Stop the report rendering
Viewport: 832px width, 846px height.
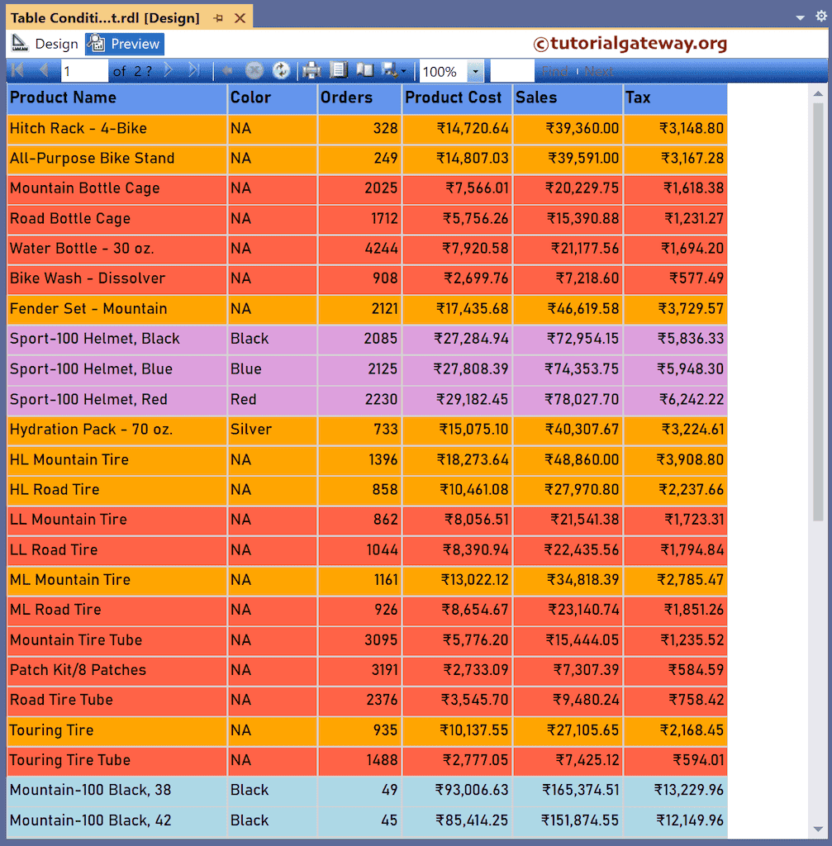pos(254,71)
